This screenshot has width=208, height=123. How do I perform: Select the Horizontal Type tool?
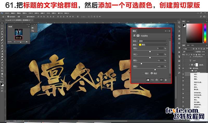2,65
